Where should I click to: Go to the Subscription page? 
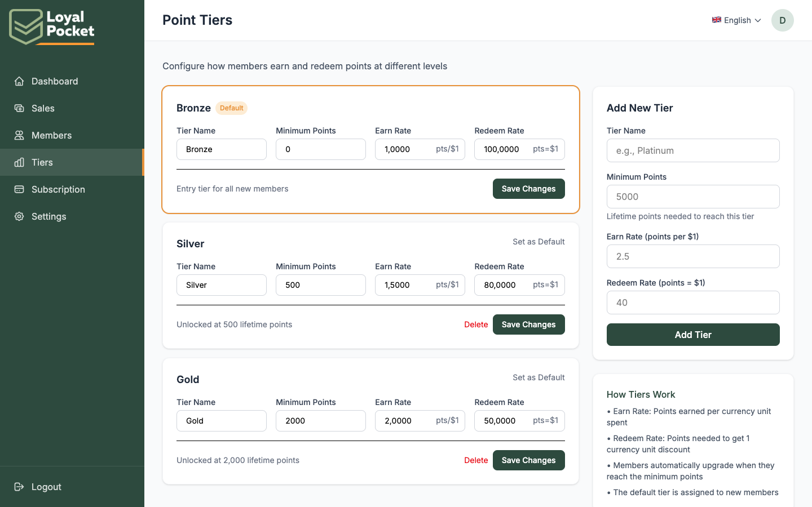pos(58,189)
